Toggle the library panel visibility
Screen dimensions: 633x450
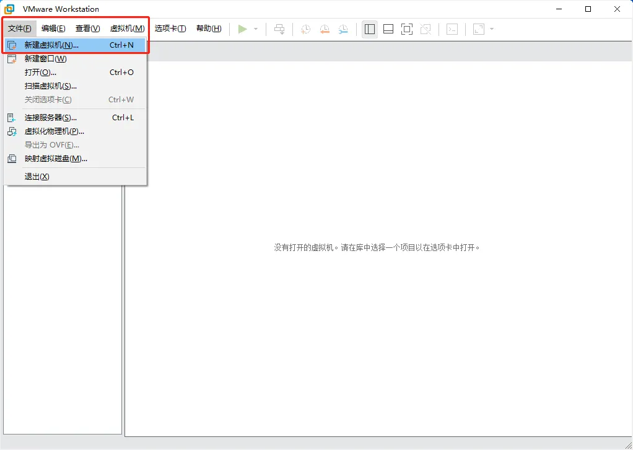(369, 29)
